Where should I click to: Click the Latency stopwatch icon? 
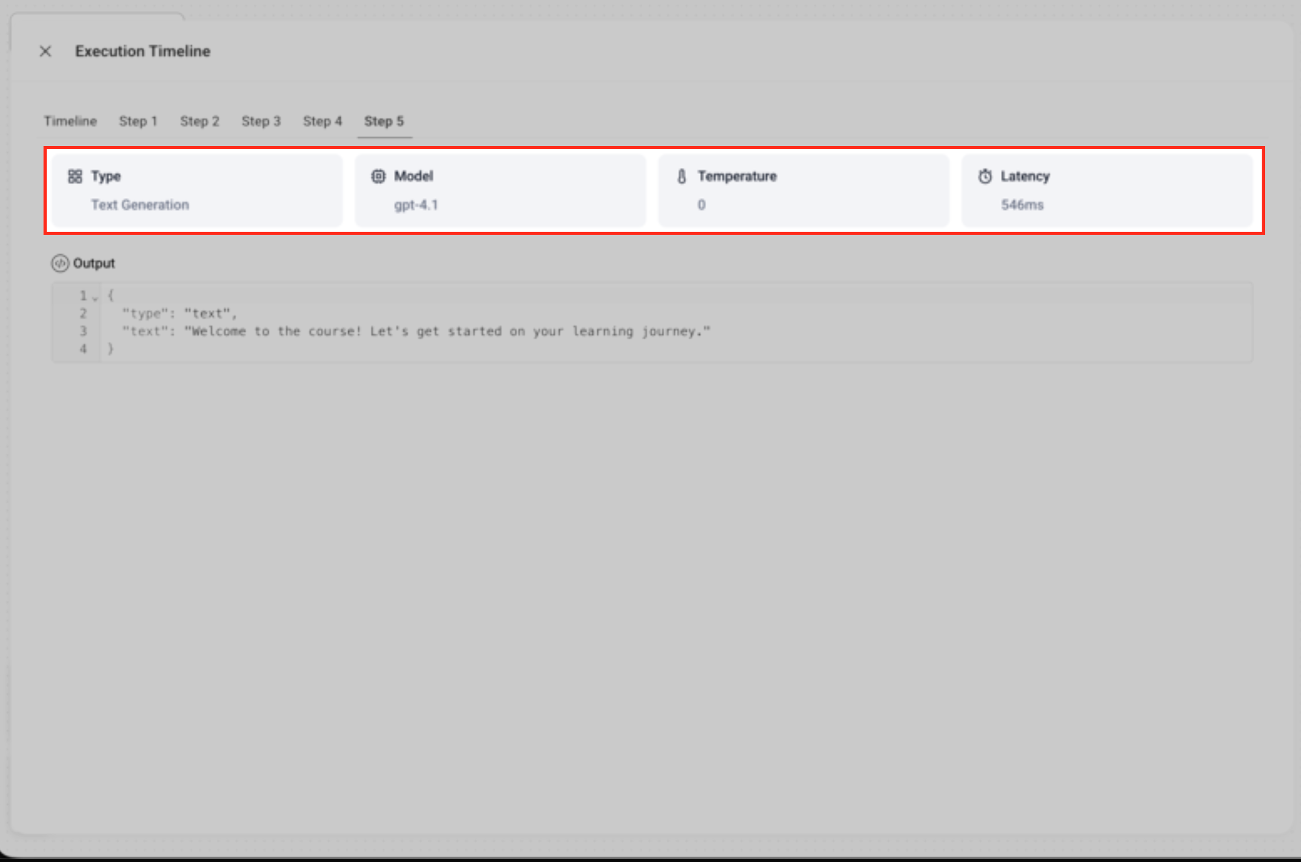(x=985, y=176)
